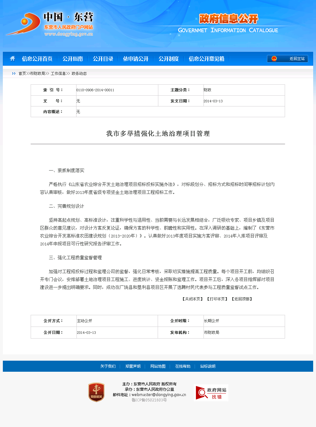Click the home icon in navigation bar
The height and width of the screenshot is (427, 316).
pos(13,59)
